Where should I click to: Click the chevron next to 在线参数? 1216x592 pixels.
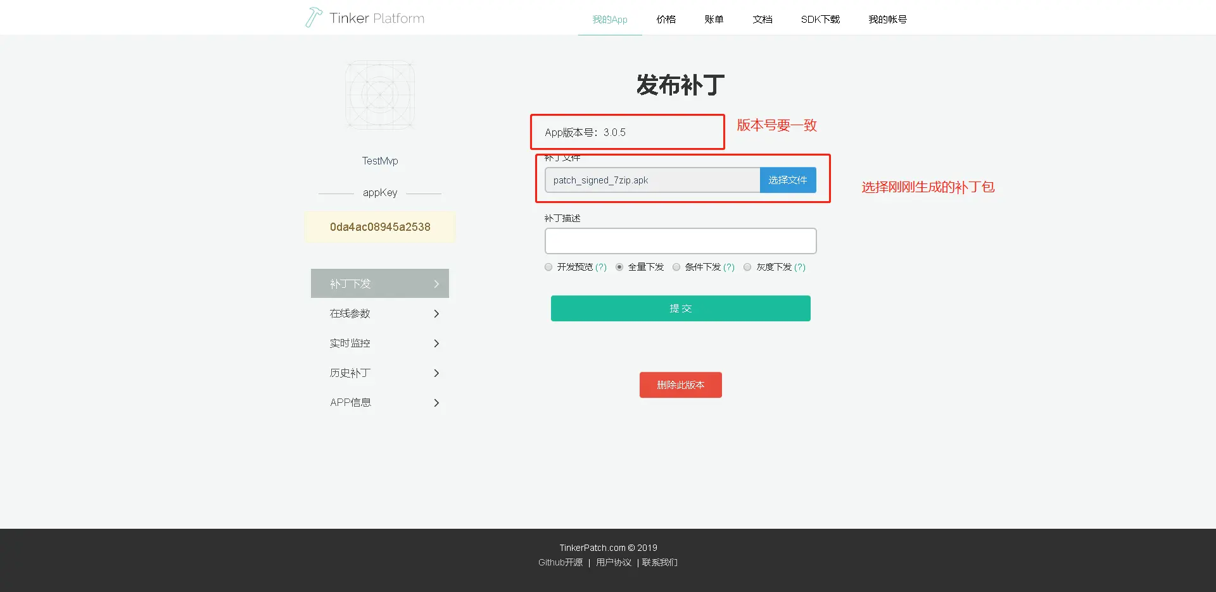436,314
